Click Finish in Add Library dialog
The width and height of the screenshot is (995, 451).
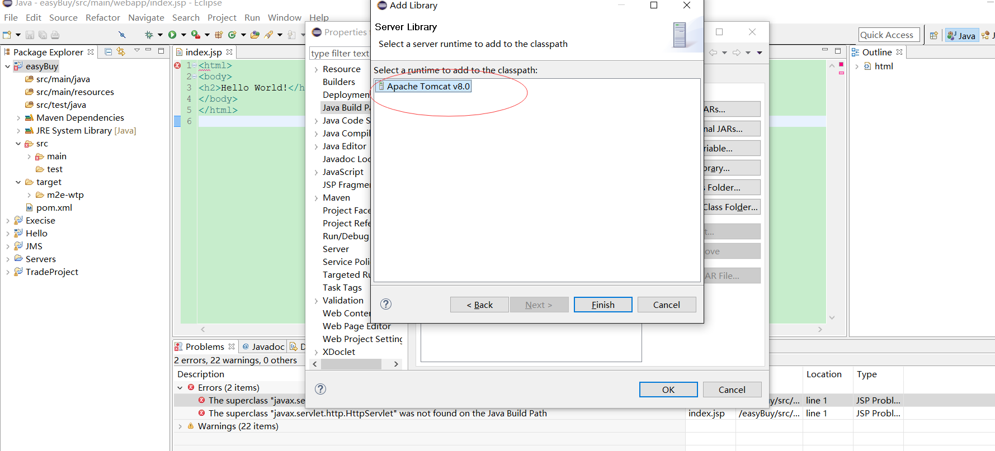pyautogui.click(x=603, y=305)
